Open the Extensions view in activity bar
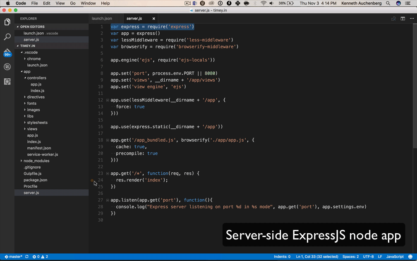Viewport: 417px width, 261px height. click(7, 82)
